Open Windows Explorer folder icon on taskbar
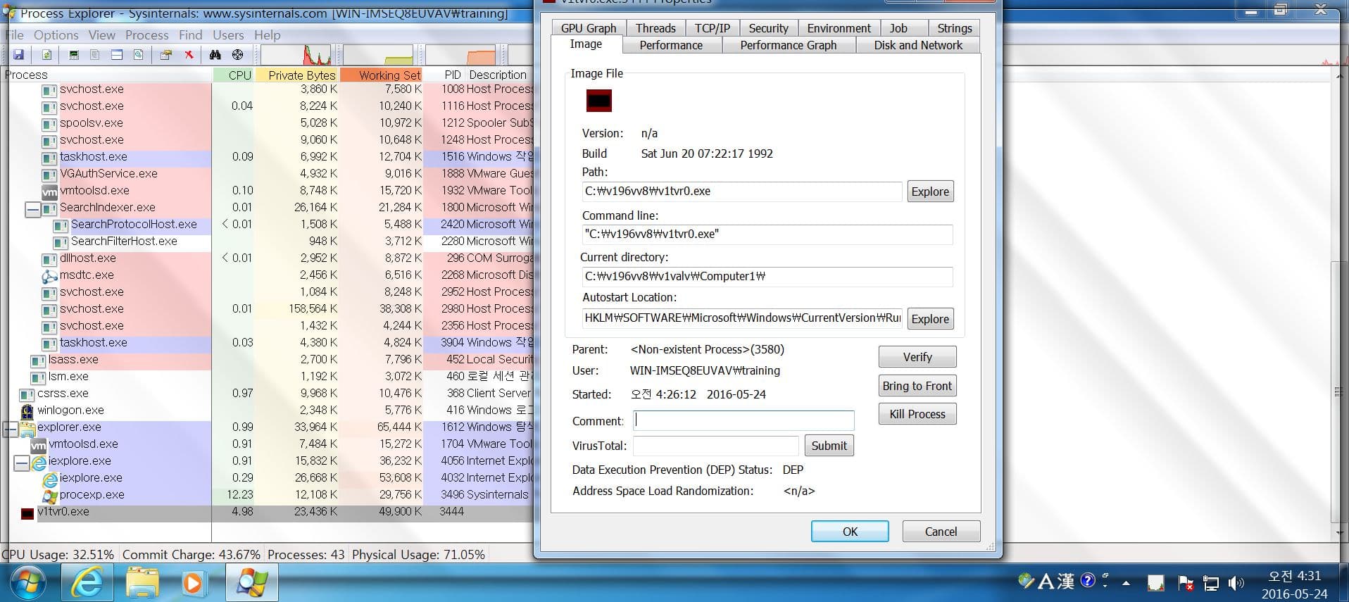This screenshot has height=602, width=1349. 142,583
